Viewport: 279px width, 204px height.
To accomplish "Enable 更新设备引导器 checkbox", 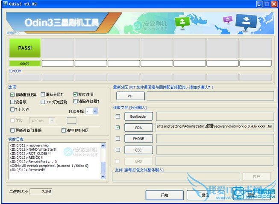I will [x=12, y=131].
